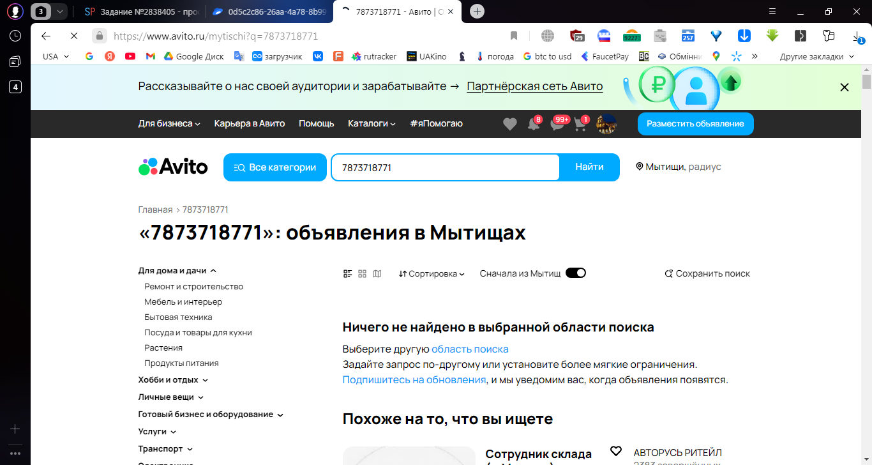Click the Найти search button

[x=589, y=167]
